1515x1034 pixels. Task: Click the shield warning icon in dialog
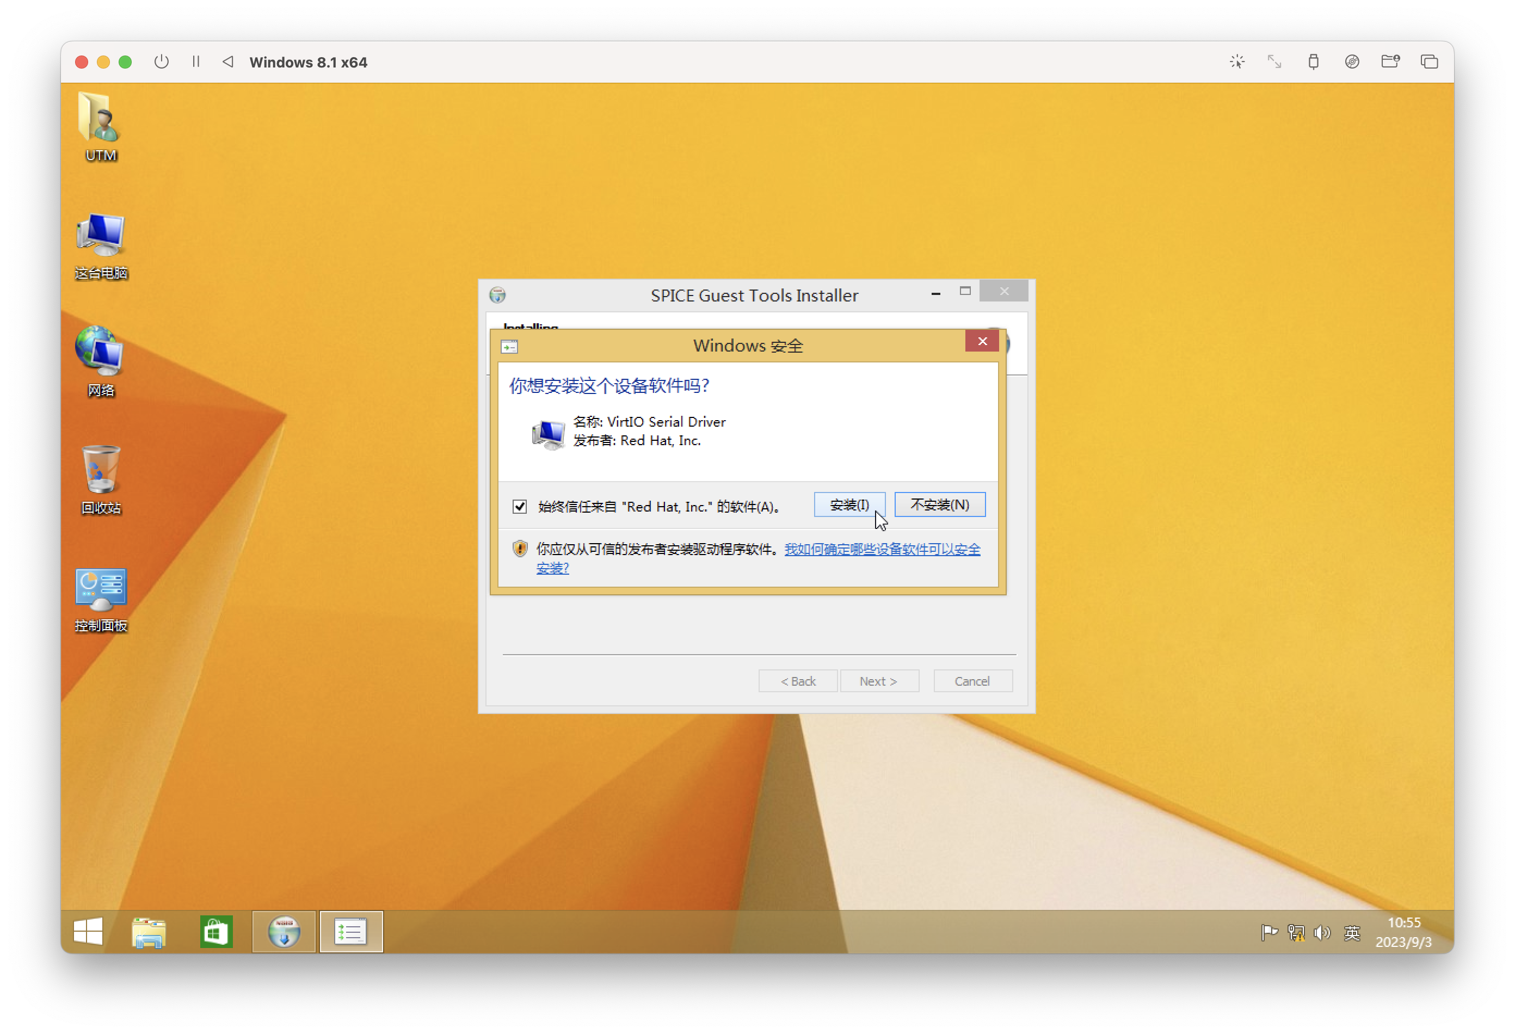click(519, 549)
